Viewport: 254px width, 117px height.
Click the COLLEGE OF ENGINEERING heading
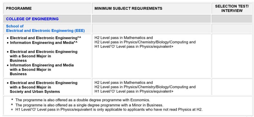click(32, 19)
